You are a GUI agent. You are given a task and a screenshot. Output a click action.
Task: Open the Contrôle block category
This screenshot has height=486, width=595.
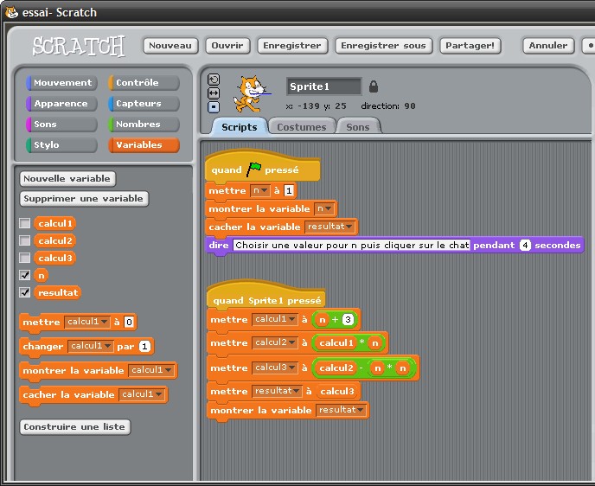(144, 83)
